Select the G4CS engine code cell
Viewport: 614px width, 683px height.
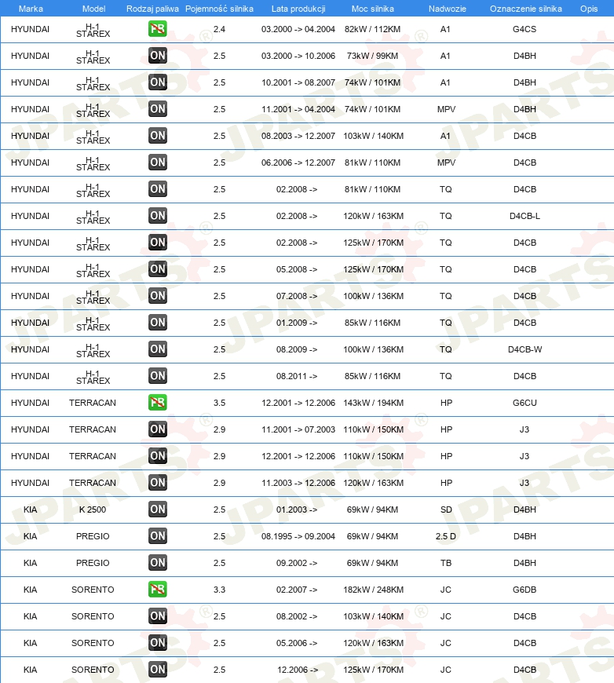(524, 29)
